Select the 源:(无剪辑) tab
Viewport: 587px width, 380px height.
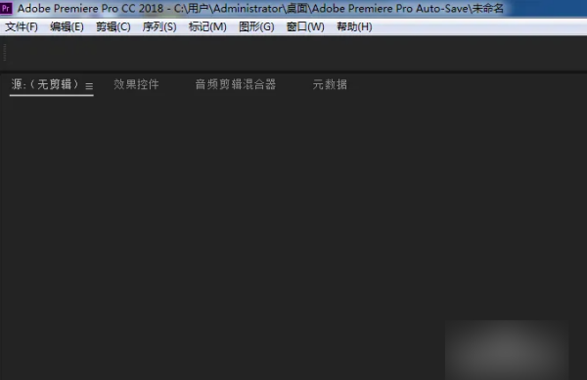pyautogui.click(x=45, y=84)
